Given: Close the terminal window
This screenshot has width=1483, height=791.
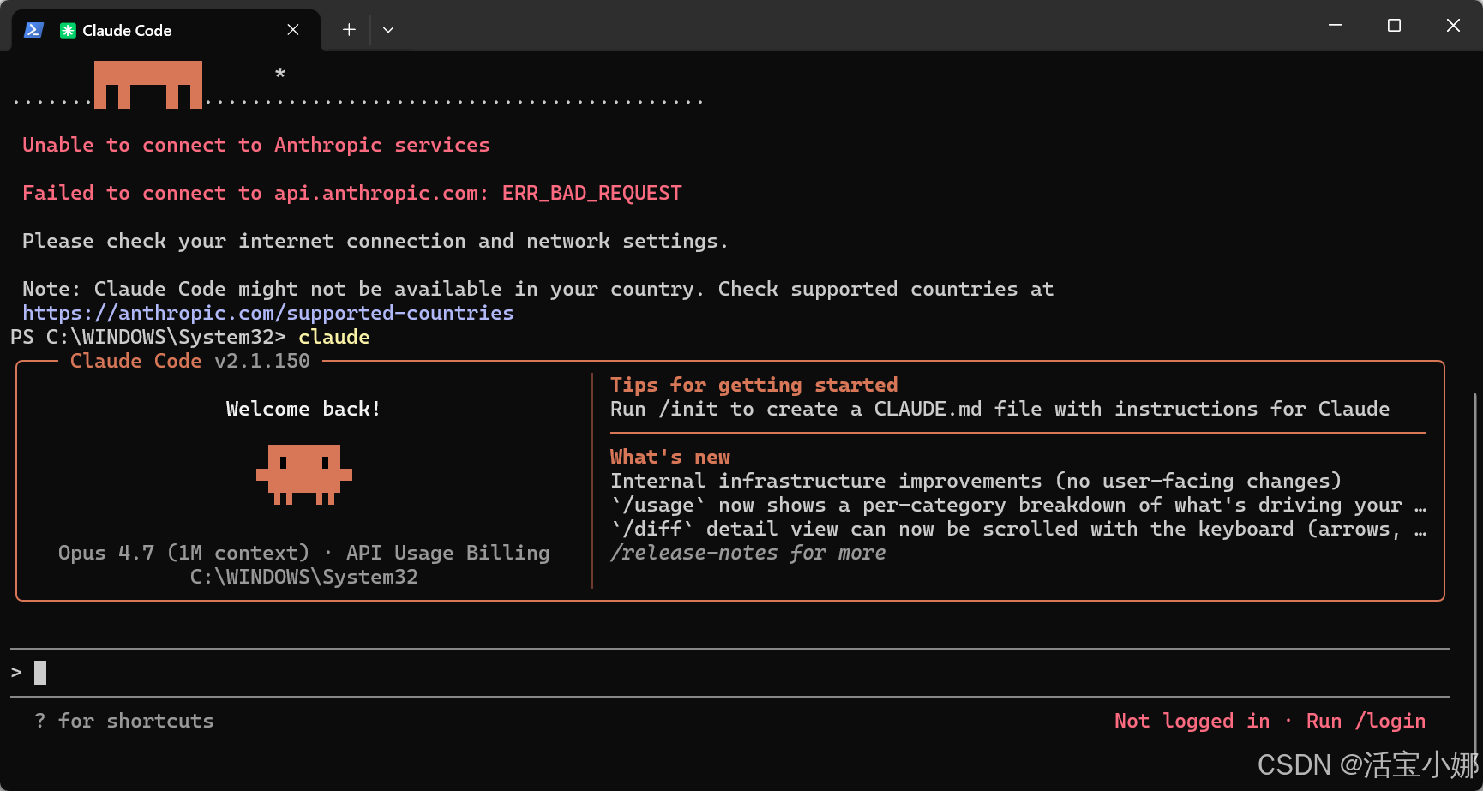Looking at the screenshot, I should 1453,26.
